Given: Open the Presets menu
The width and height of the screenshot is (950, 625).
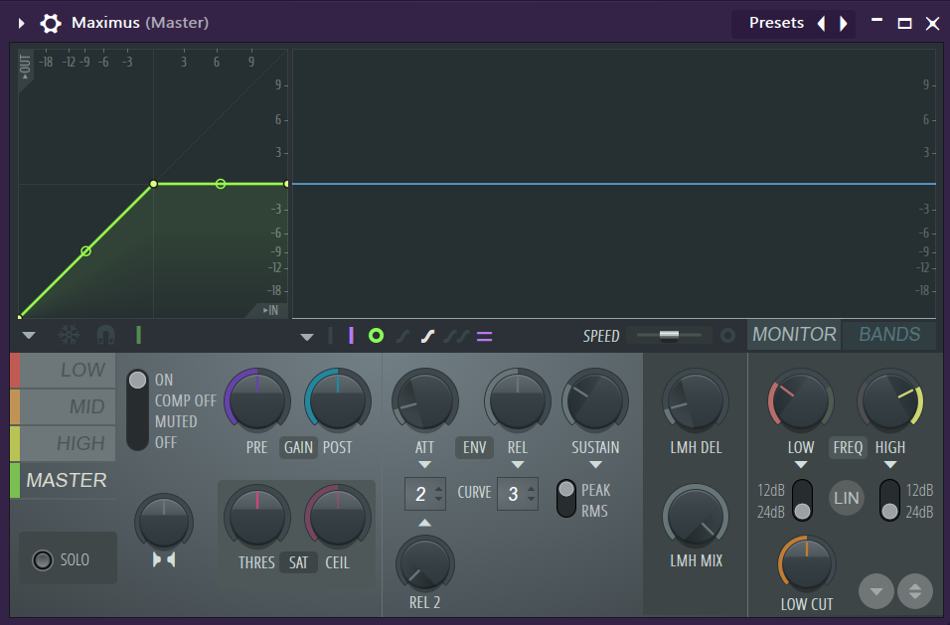Looking at the screenshot, I should tap(776, 23).
